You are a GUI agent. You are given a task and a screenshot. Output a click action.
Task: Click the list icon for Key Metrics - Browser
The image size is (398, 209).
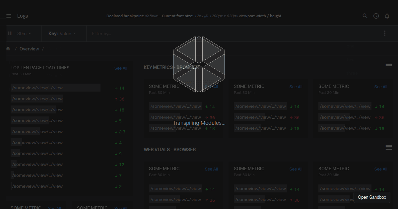point(389,65)
